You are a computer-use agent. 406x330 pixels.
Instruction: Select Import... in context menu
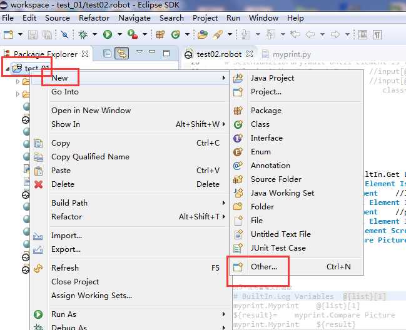coord(130,236)
